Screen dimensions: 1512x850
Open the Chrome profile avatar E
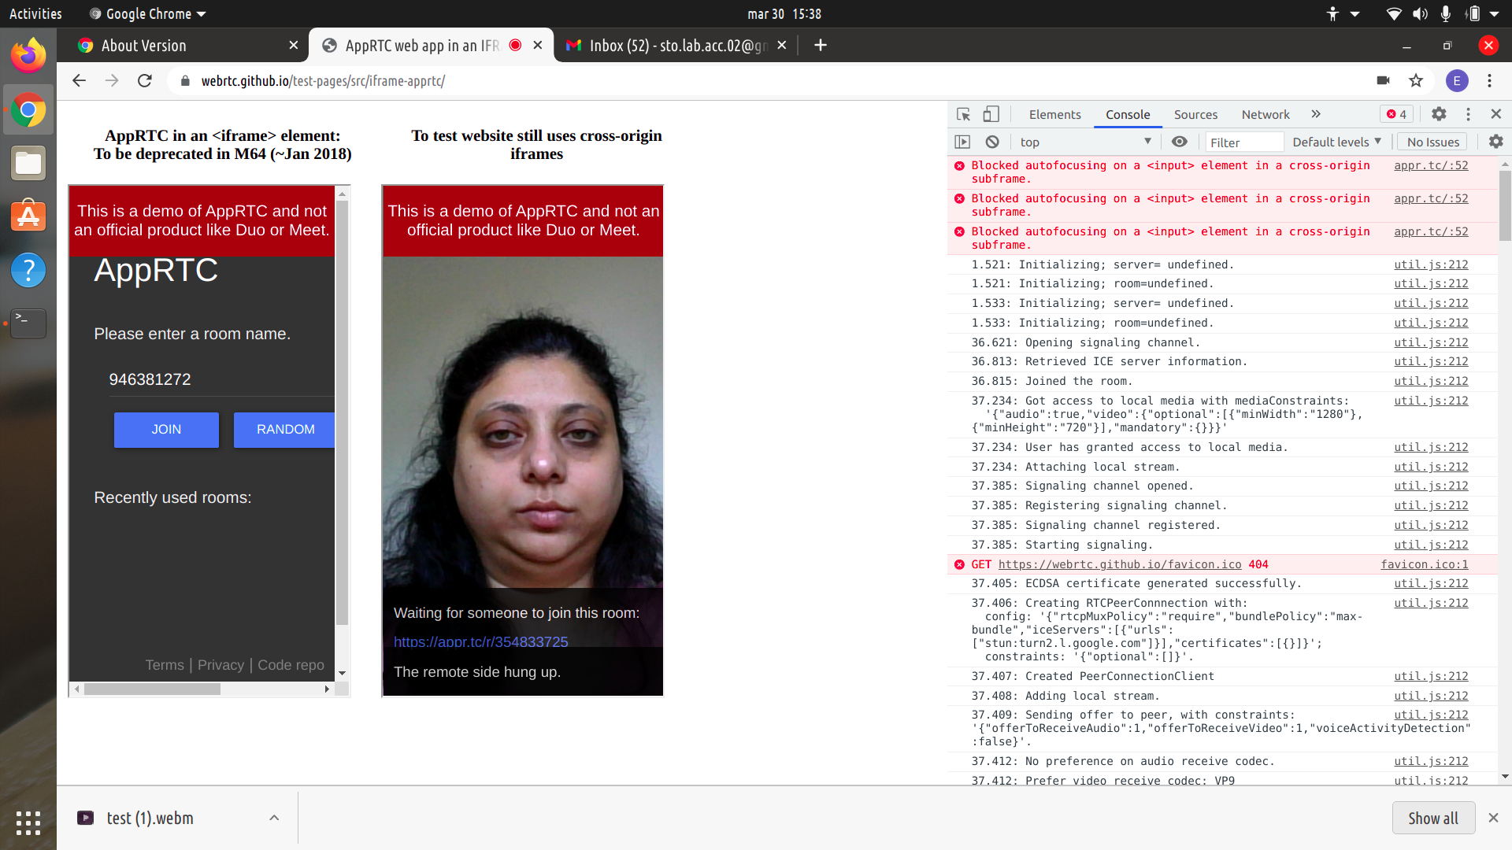pyautogui.click(x=1458, y=80)
